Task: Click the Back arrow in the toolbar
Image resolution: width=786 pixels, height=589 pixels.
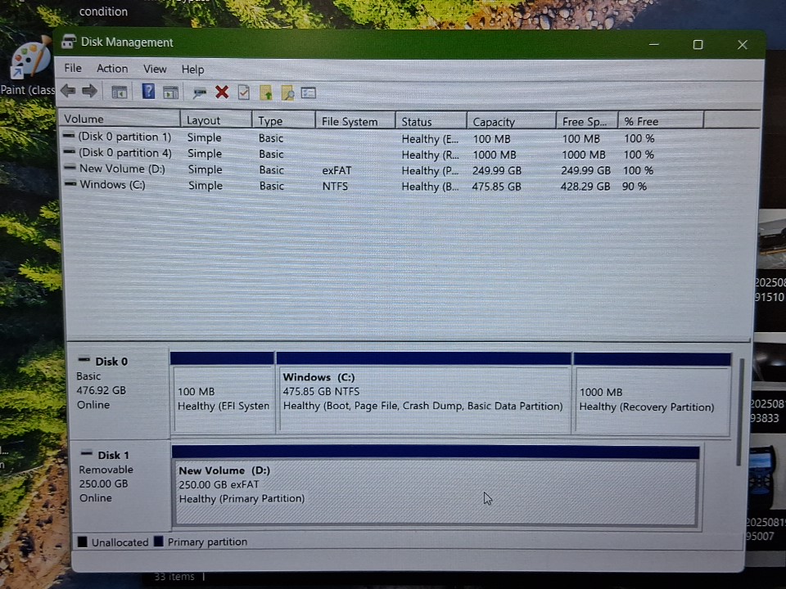Action: tap(68, 91)
